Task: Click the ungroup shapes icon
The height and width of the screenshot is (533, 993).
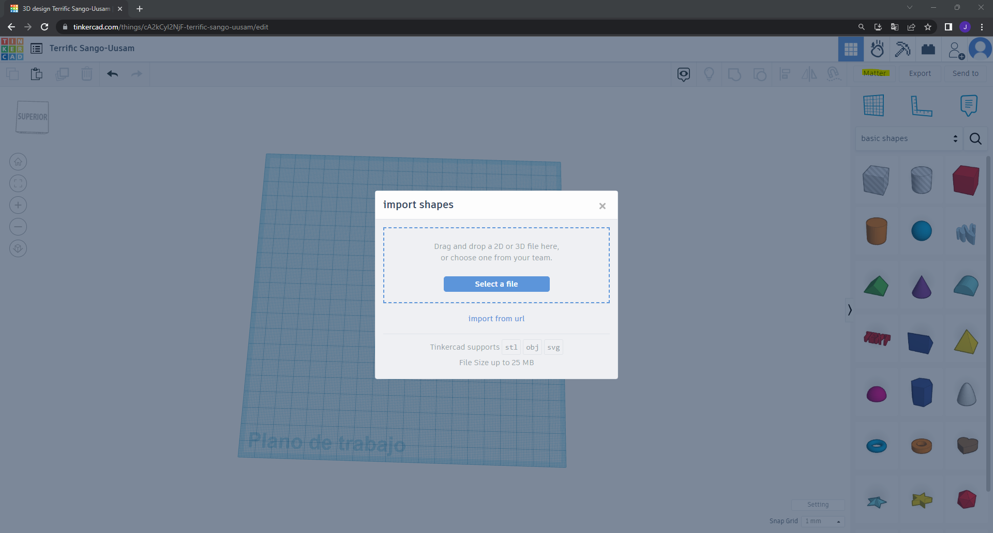Action: [x=760, y=74]
